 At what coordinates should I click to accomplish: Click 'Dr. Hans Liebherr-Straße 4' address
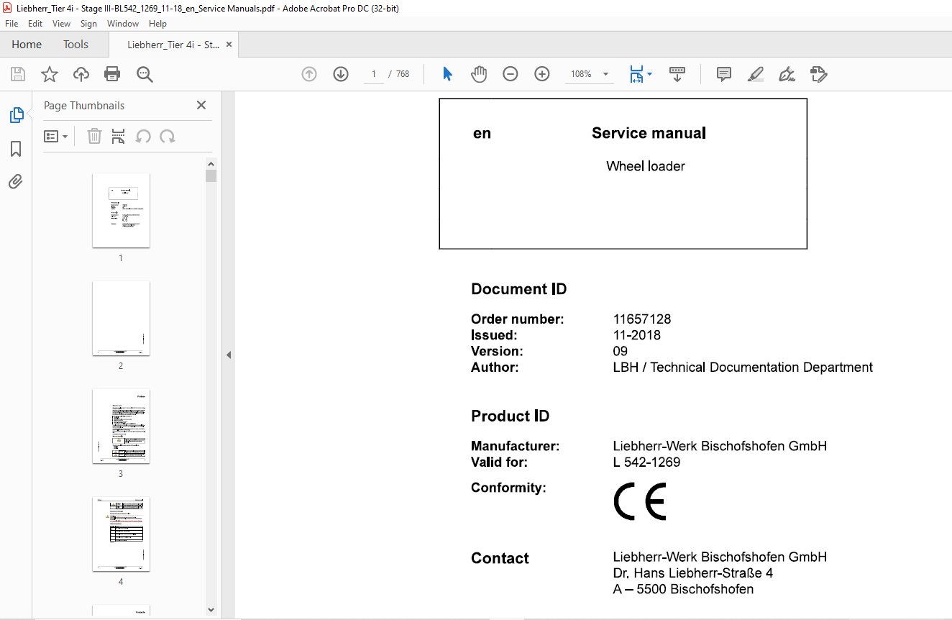tap(693, 573)
